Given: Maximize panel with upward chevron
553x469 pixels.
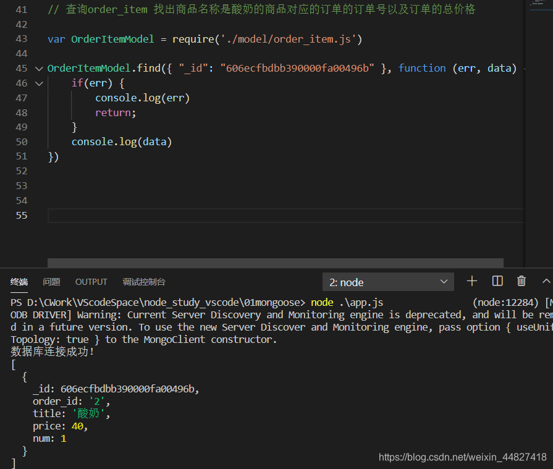Looking at the screenshot, I should [546, 281].
